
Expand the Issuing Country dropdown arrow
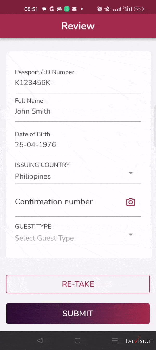[x=131, y=173]
